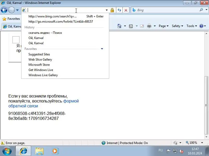Select history entry скачать яндекс - Поиск

65,33
